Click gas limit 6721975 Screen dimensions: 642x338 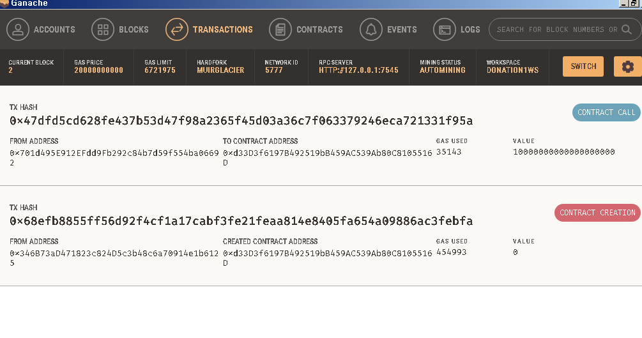tap(160, 70)
